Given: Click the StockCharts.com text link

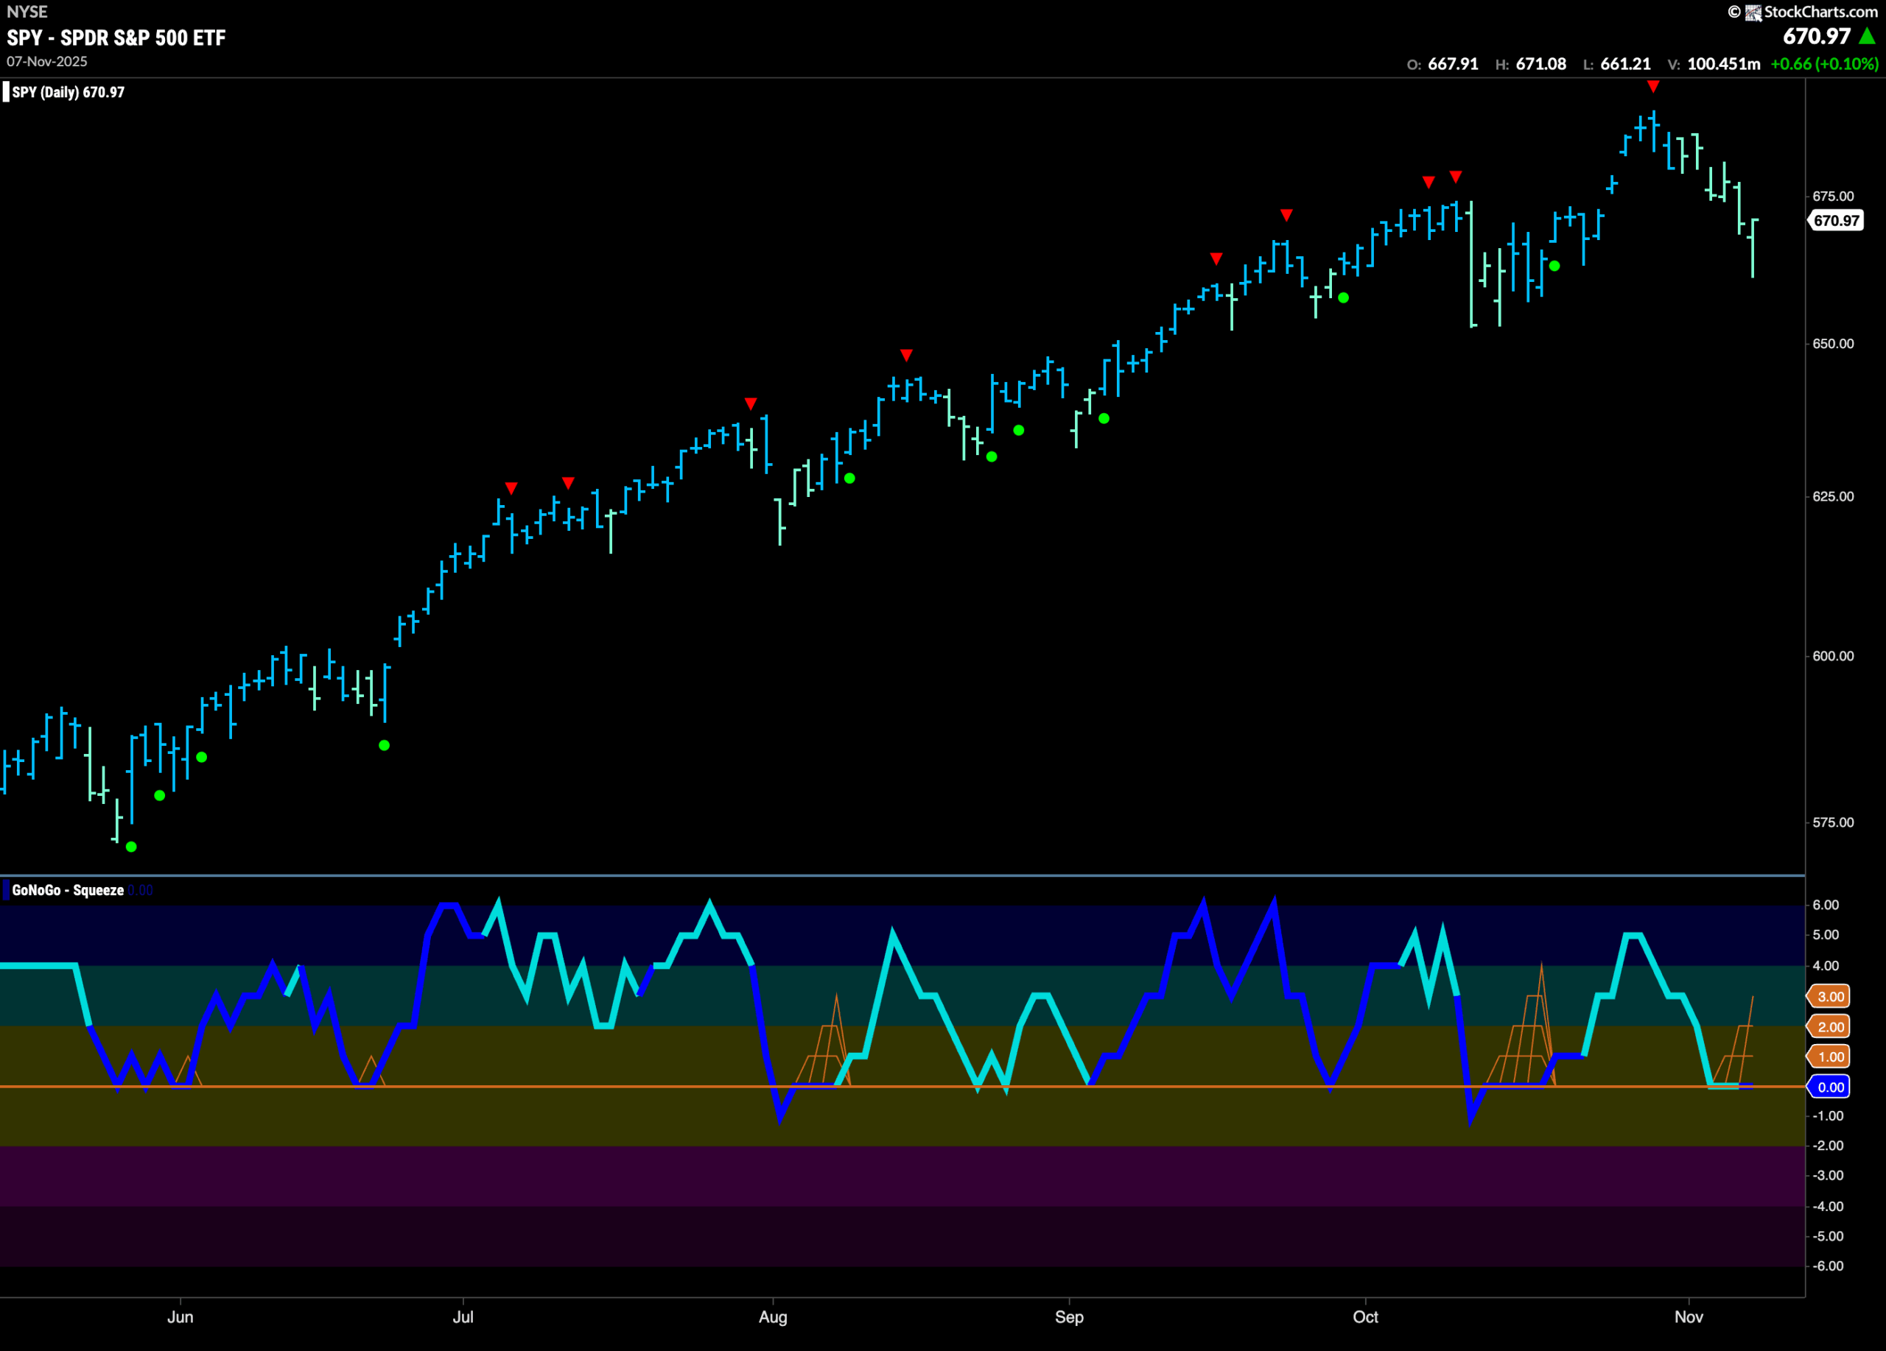Looking at the screenshot, I should [x=1821, y=12].
